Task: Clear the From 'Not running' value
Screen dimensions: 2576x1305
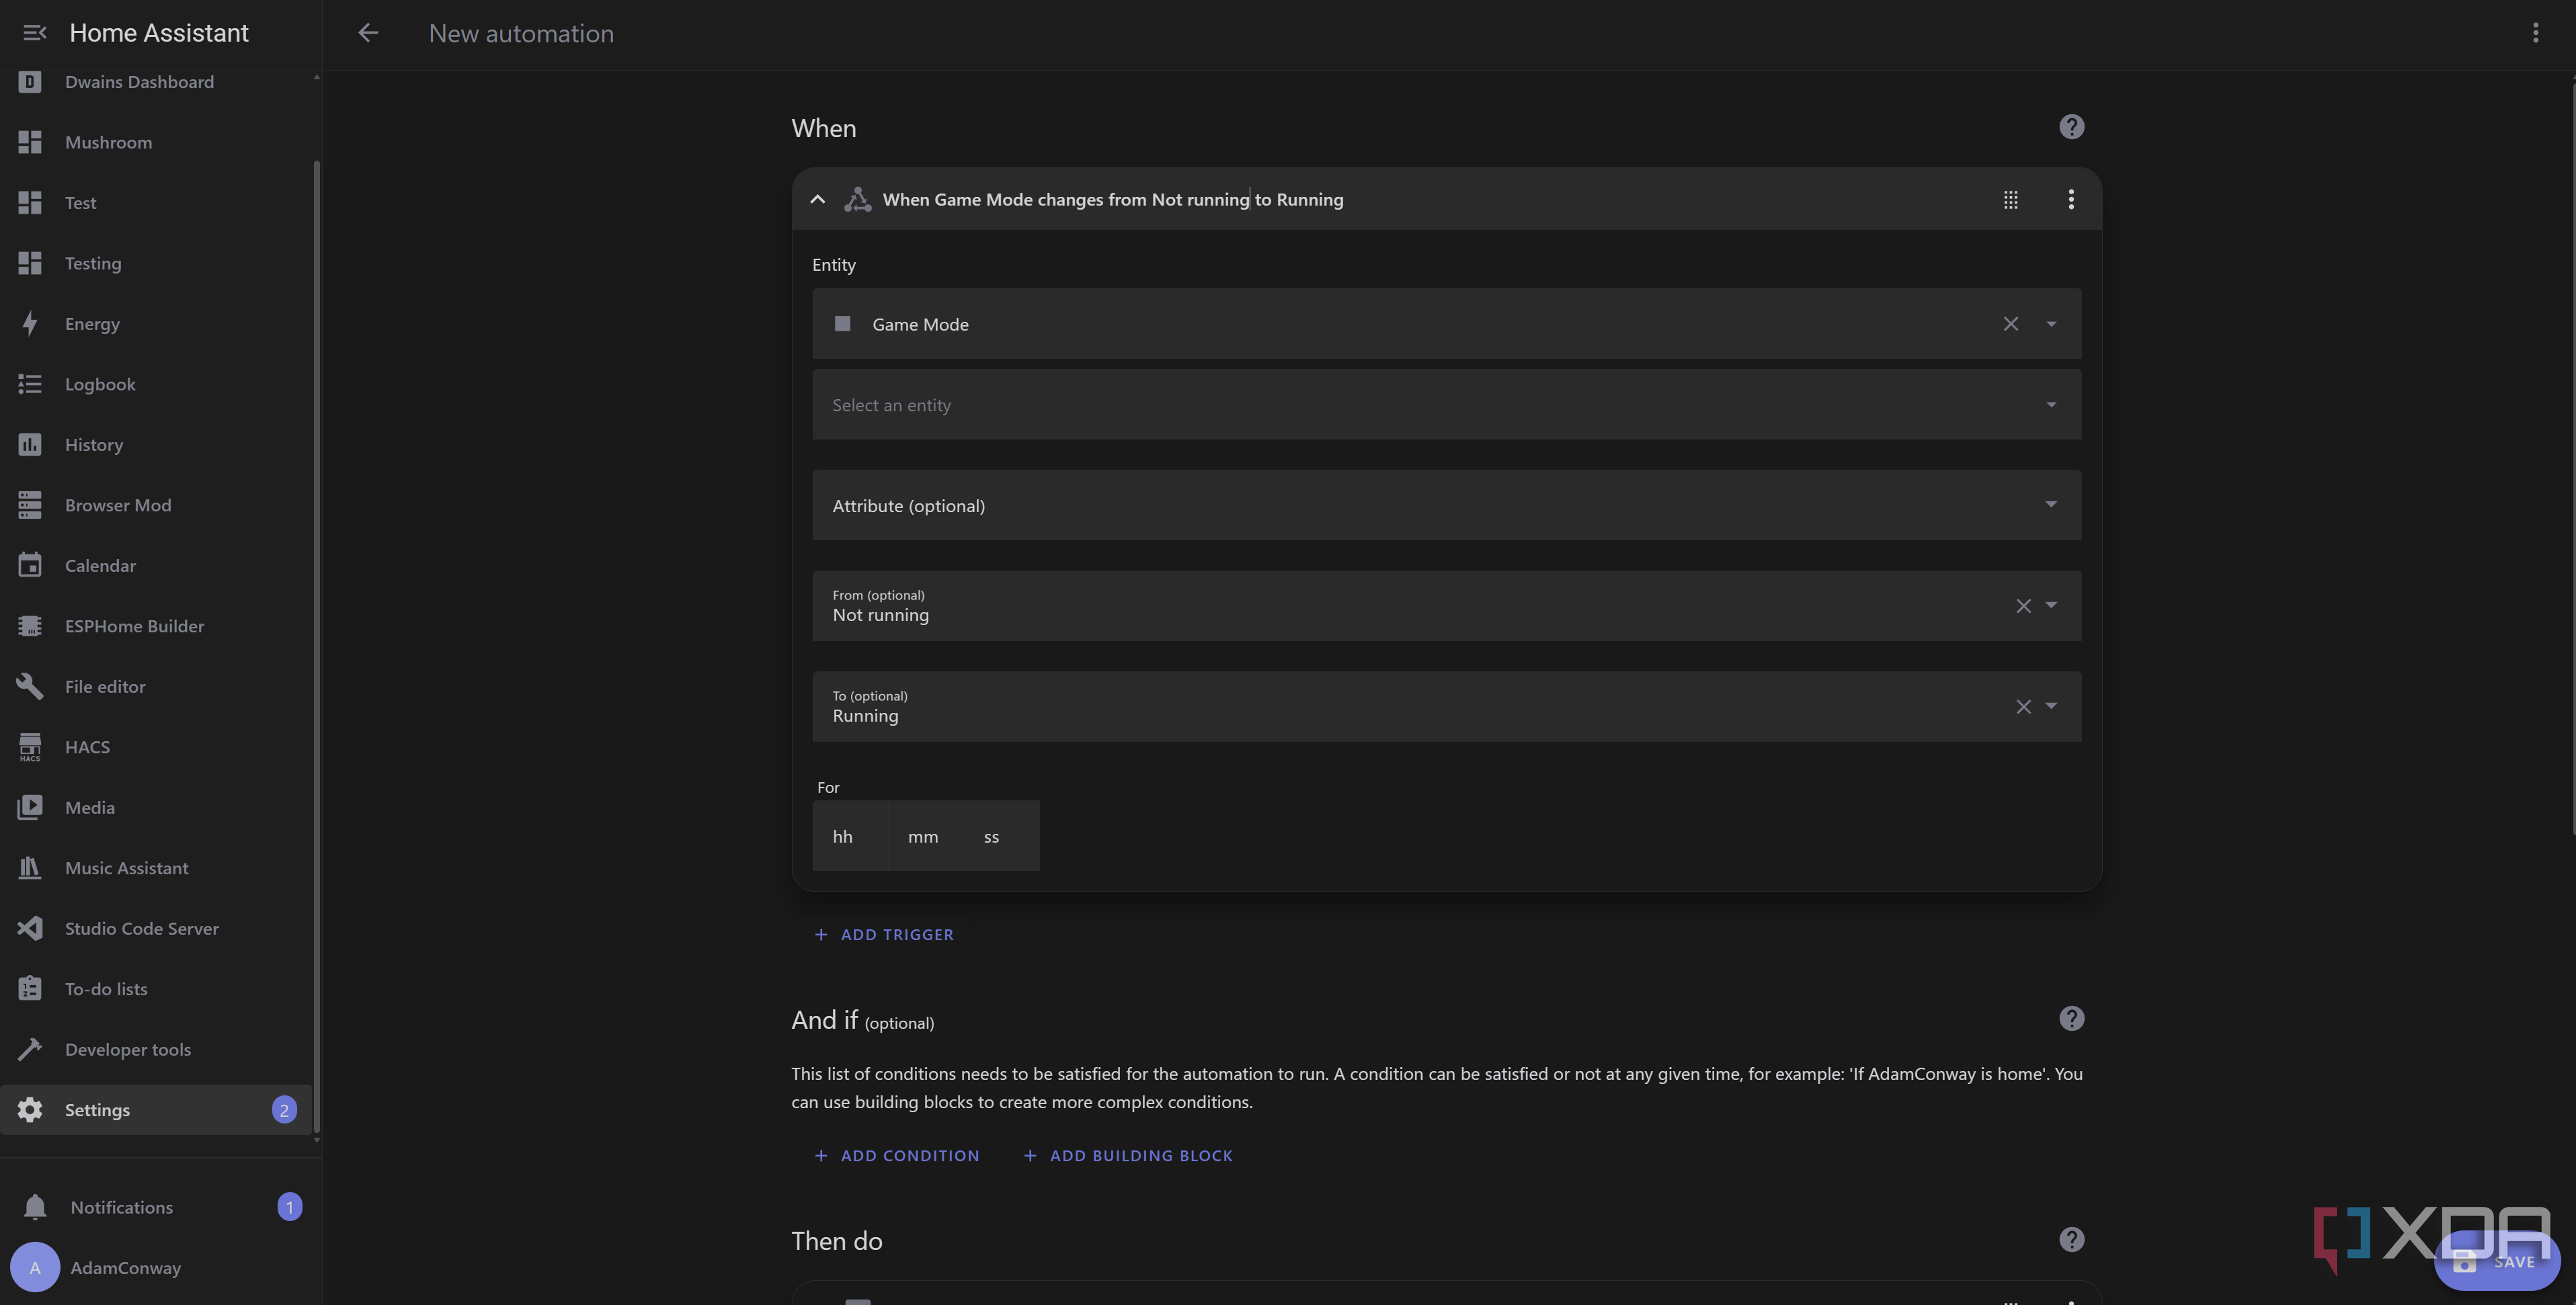Action: (x=2023, y=606)
